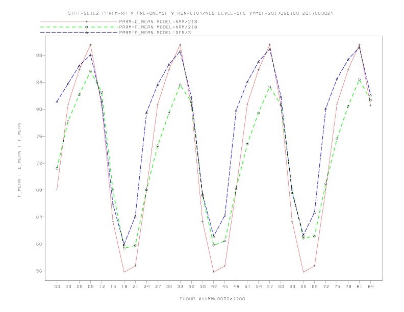Click x-axis tick label 66

point(304,287)
